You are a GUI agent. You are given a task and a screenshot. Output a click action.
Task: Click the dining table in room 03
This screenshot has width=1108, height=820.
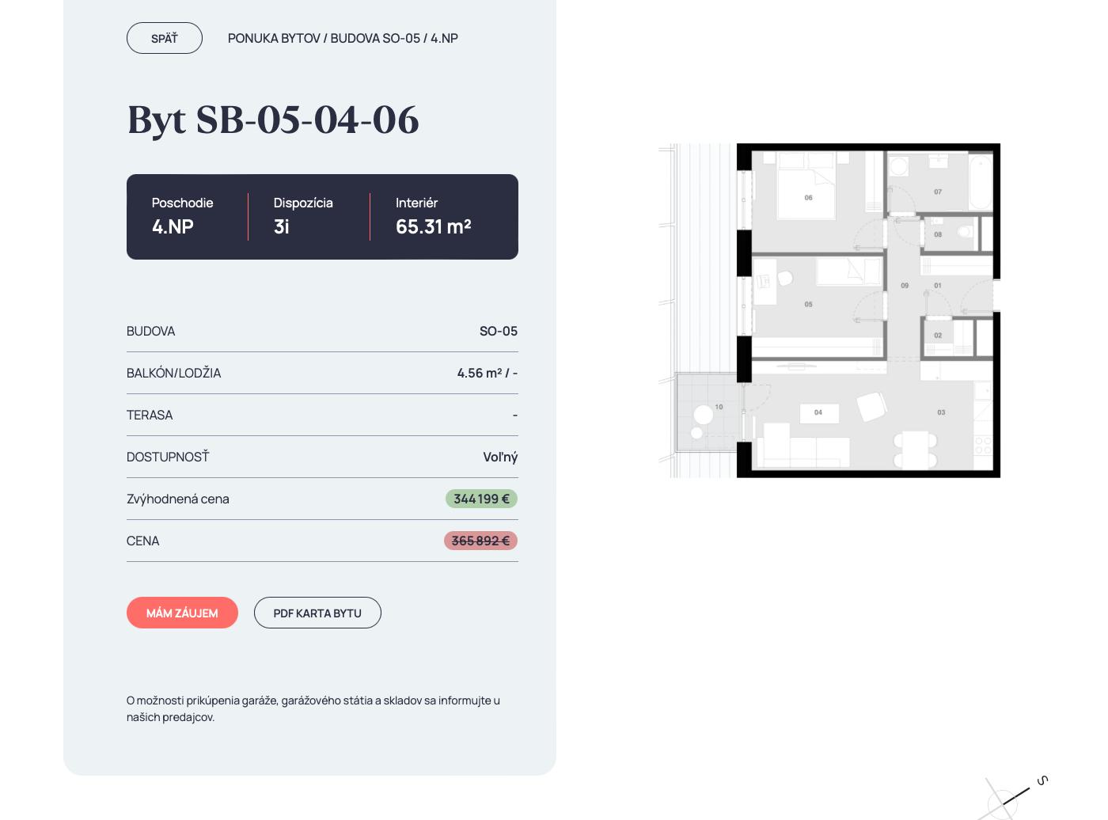916,450
